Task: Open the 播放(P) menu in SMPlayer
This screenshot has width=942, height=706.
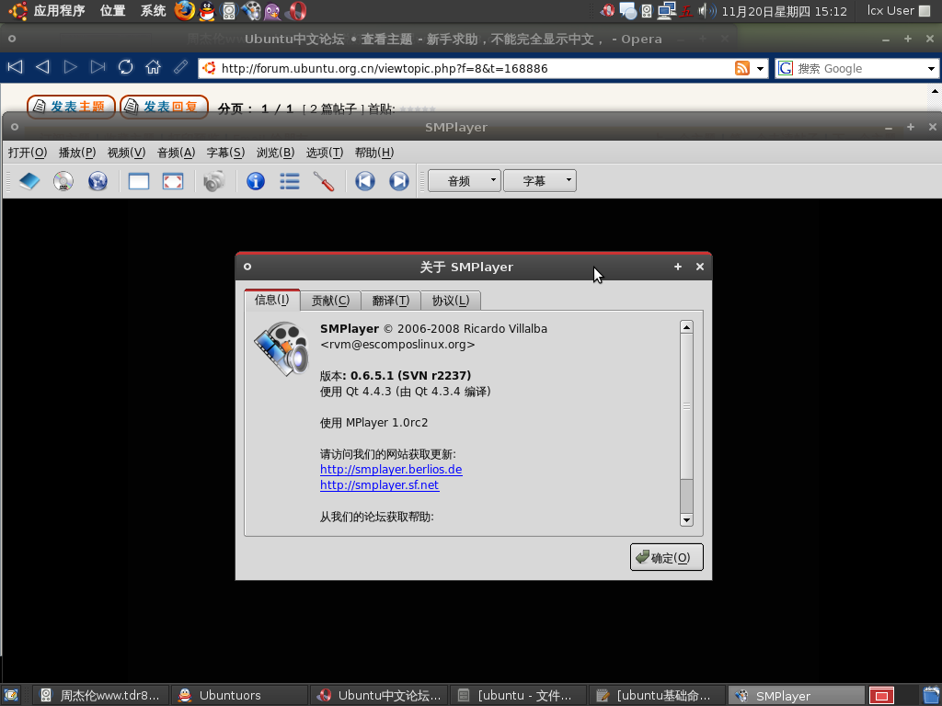Action: point(77,153)
